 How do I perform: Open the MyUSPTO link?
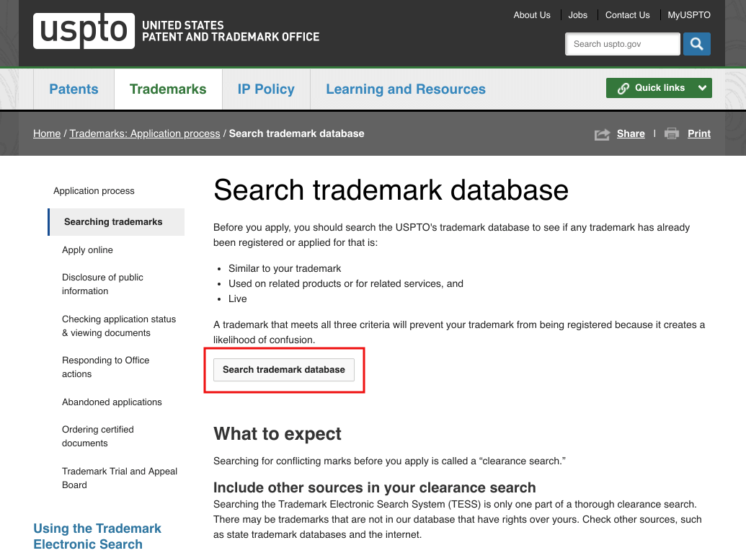(688, 15)
